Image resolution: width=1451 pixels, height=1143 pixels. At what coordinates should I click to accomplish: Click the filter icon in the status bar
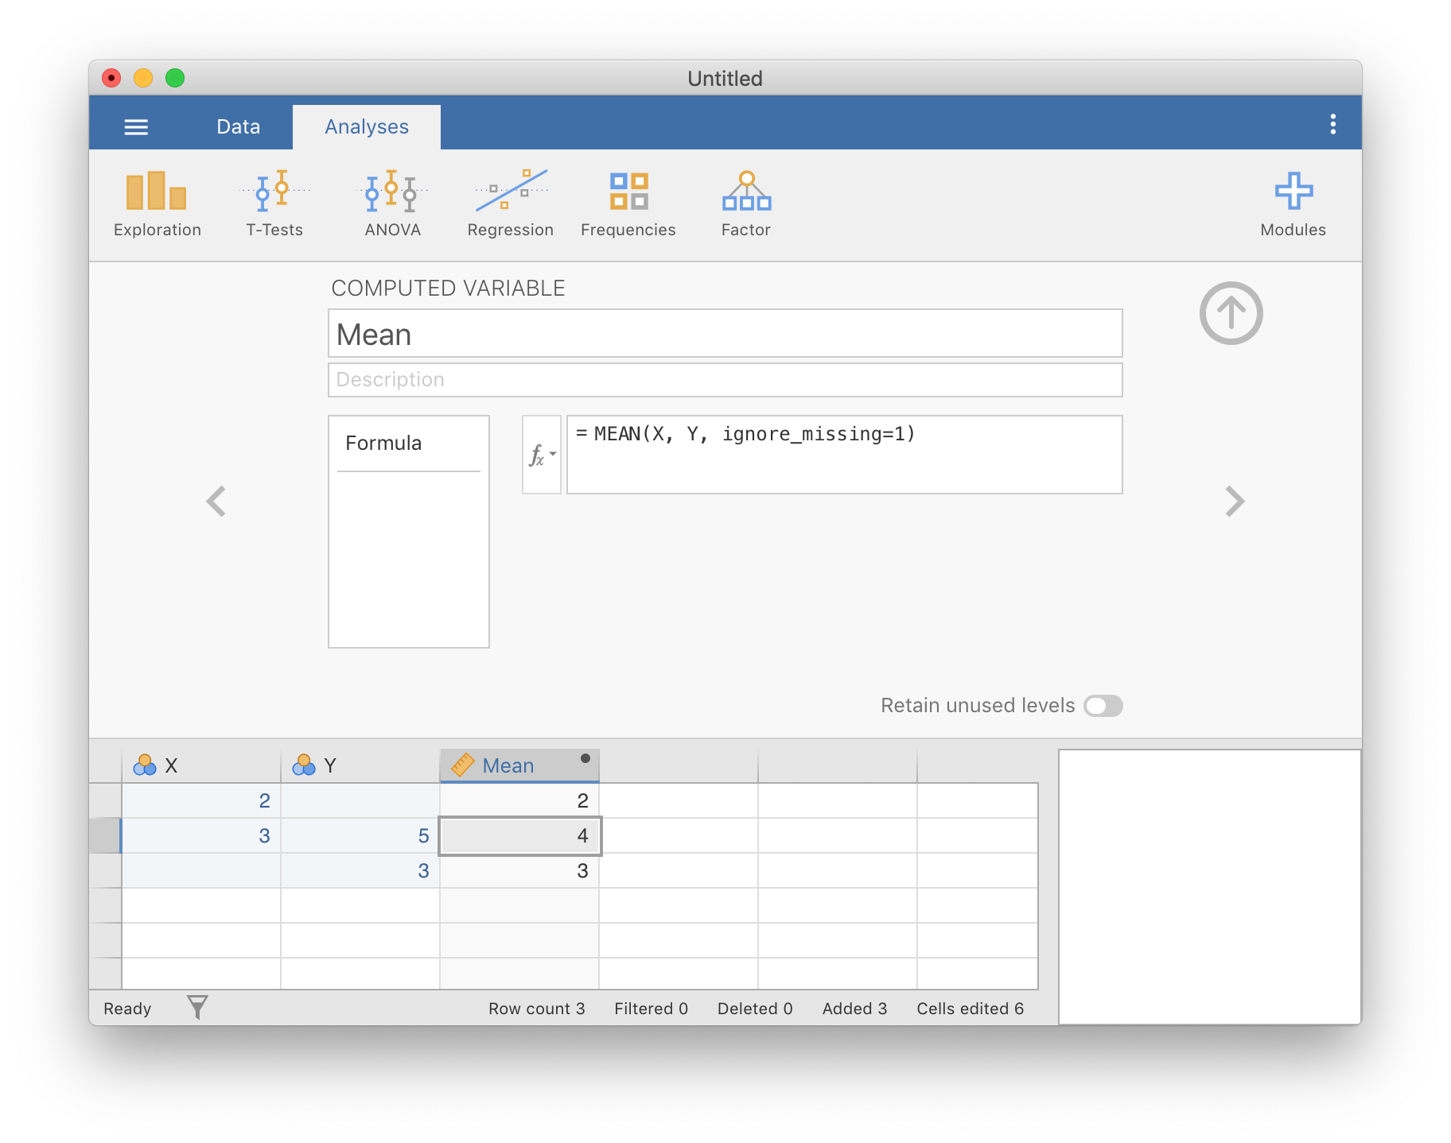click(196, 1007)
